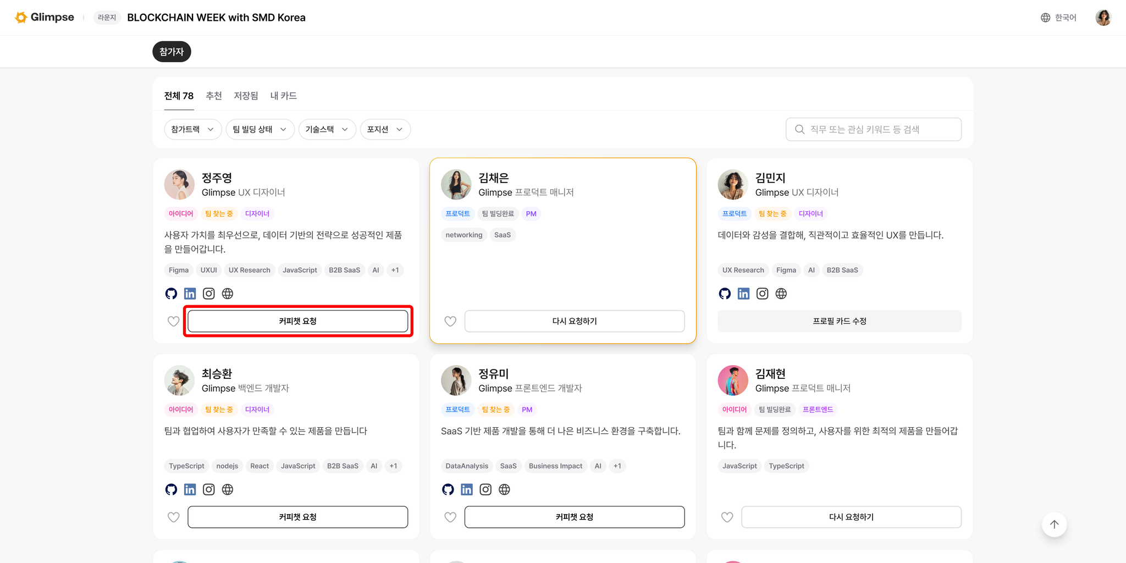Click the 라운지 badge in header
This screenshot has height=563, width=1126.
click(x=107, y=18)
